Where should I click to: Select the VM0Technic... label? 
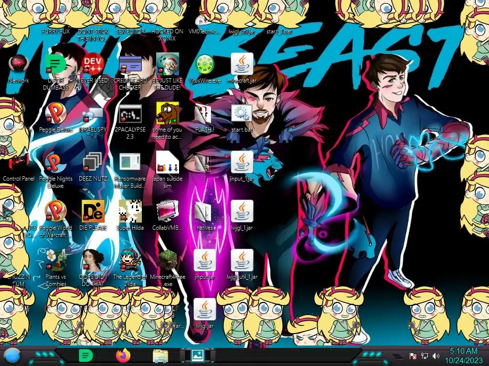204,31
